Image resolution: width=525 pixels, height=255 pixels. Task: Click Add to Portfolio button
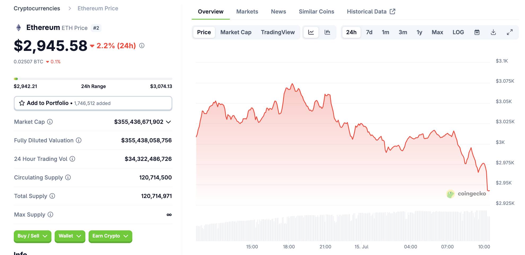93,103
